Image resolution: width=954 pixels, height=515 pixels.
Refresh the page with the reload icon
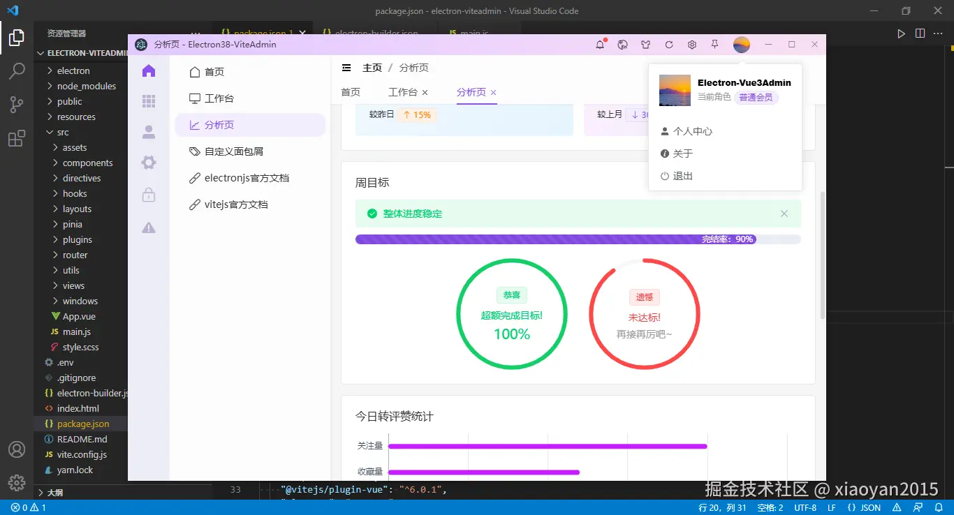pyautogui.click(x=668, y=44)
